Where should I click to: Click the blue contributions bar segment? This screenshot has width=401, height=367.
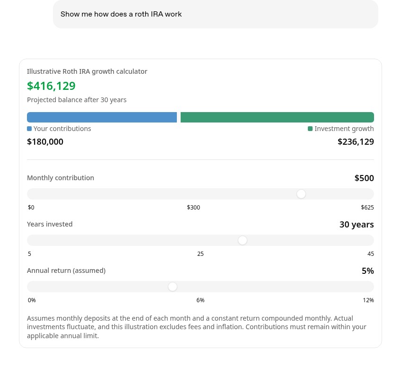click(x=102, y=117)
